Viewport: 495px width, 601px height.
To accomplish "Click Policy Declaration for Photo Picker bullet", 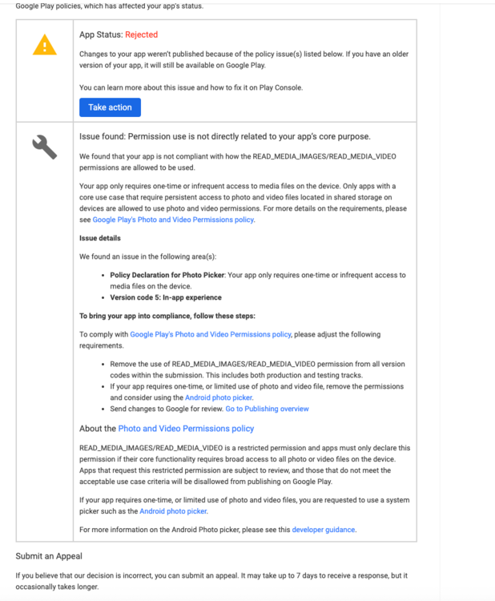I will pos(167,275).
